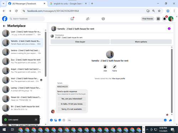Open the Windows Start button
This screenshot has width=178, height=133.
click(4, 129)
